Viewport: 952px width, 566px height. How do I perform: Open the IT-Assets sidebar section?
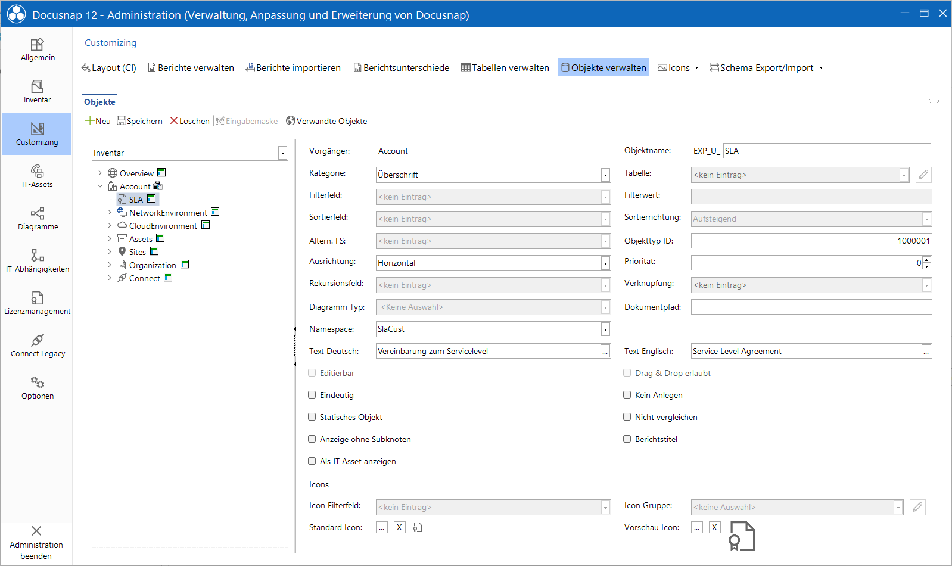click(x=38, y=176)
